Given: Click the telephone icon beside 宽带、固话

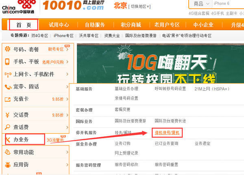Looking at the screenshot, I should coord(7,87).
